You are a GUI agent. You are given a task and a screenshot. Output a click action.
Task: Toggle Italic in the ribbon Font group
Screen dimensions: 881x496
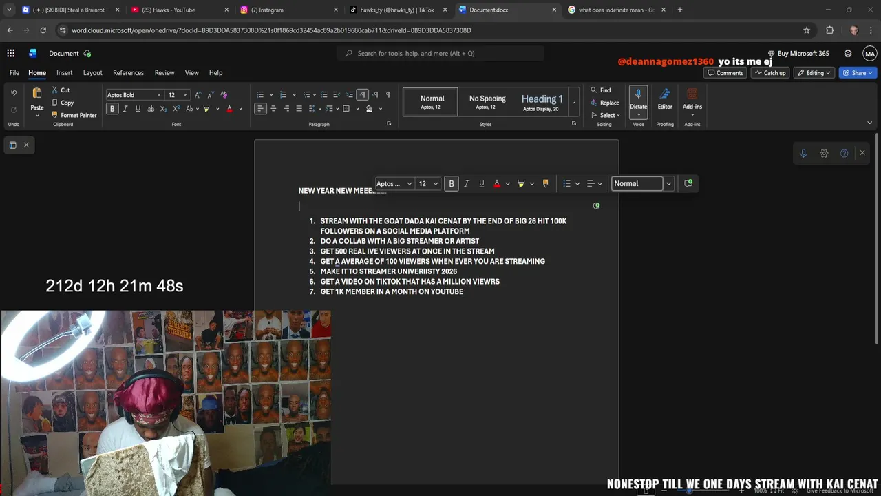tap(125, 109)
